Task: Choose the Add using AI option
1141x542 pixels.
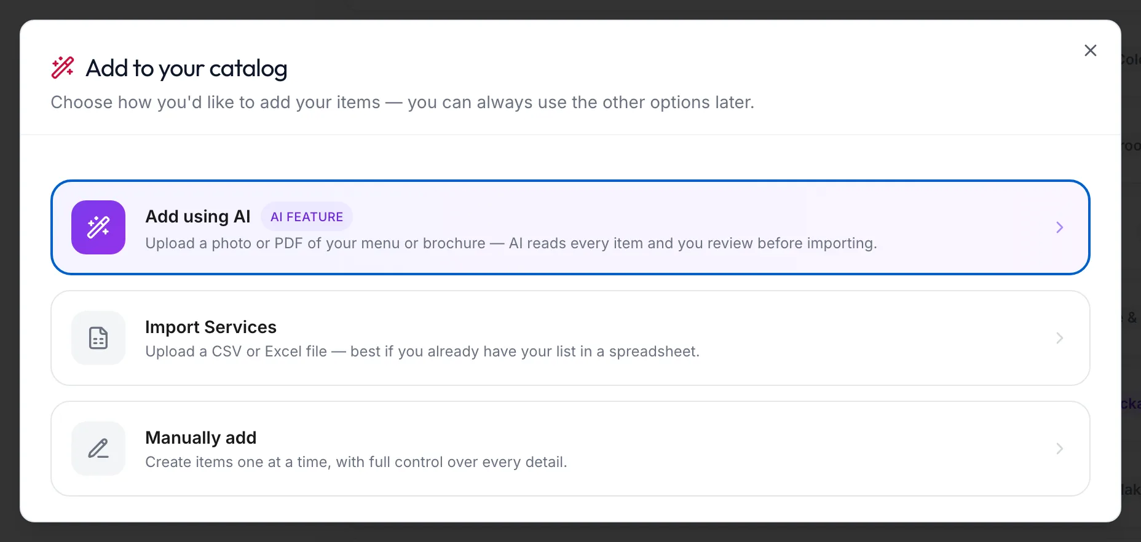Action: pyautogui.click(x=570, y=227)
